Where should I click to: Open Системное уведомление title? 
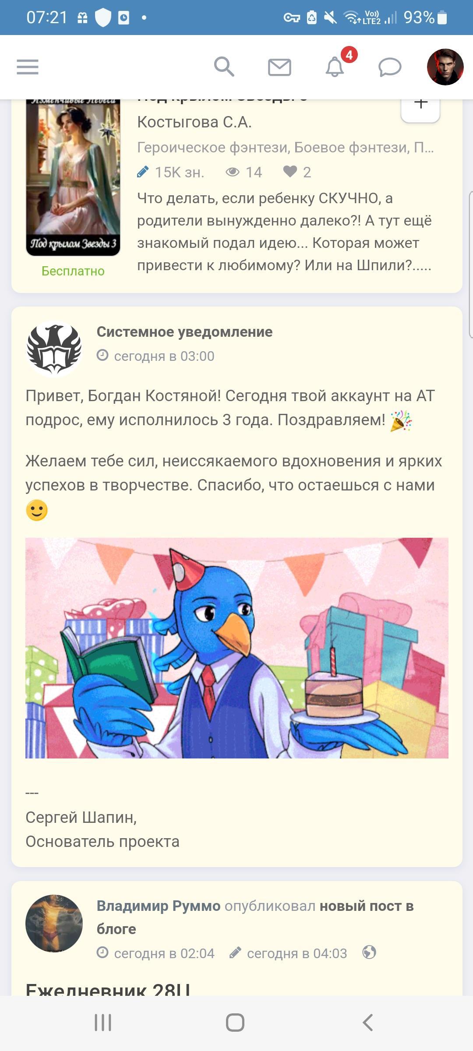[x=184, y=332]
